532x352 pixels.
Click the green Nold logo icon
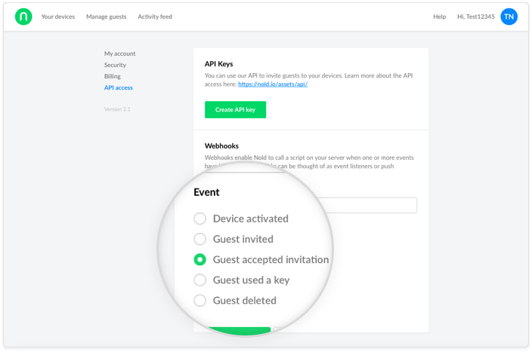[x=23, y=17]
